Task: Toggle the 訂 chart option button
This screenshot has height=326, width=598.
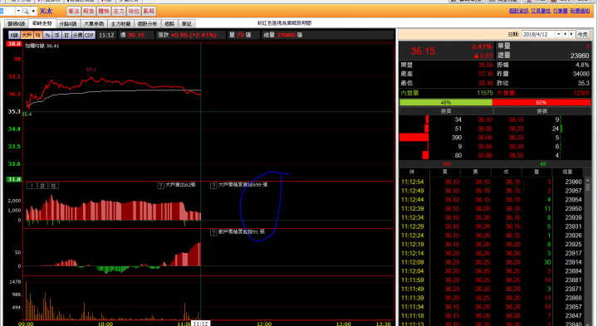Action: pyautogui.click(x=66, y=35)
